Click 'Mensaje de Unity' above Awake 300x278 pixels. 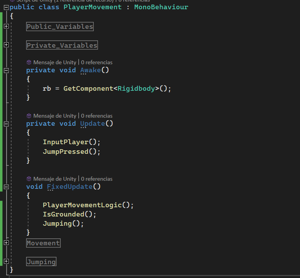pos(55,62)
